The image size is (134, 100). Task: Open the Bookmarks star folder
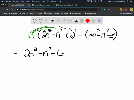(x=13, y=13)
